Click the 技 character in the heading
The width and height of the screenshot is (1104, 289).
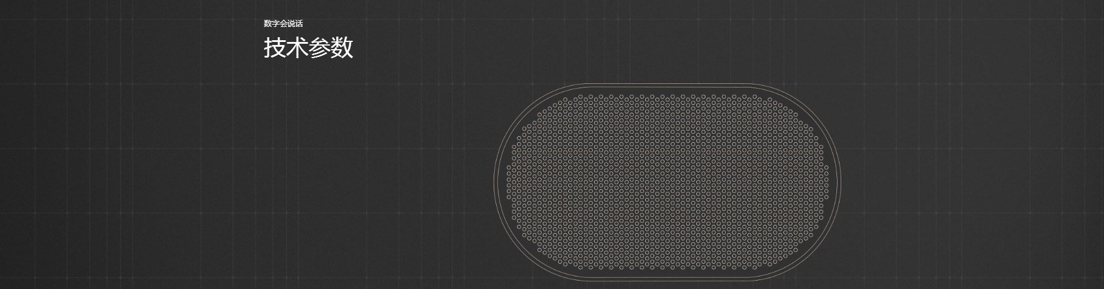pos(275,48)
